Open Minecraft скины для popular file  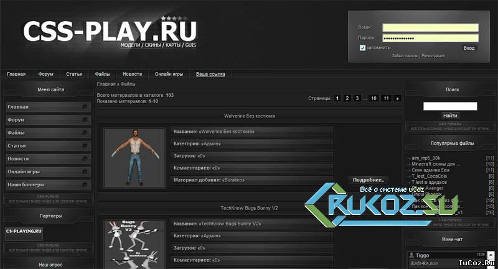point(435,164)
